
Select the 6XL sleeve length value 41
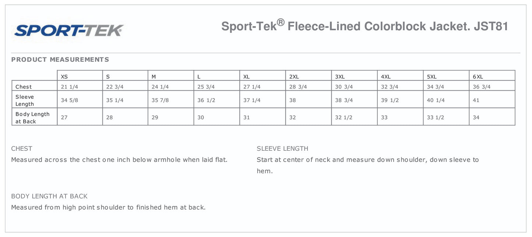tap(476, 100)
